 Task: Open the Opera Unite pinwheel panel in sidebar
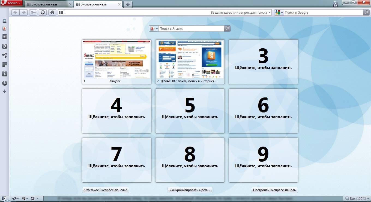point(4,55)
